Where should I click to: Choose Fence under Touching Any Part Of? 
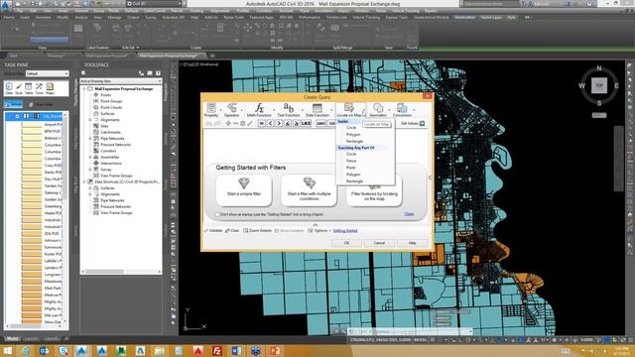pos(351,161)
